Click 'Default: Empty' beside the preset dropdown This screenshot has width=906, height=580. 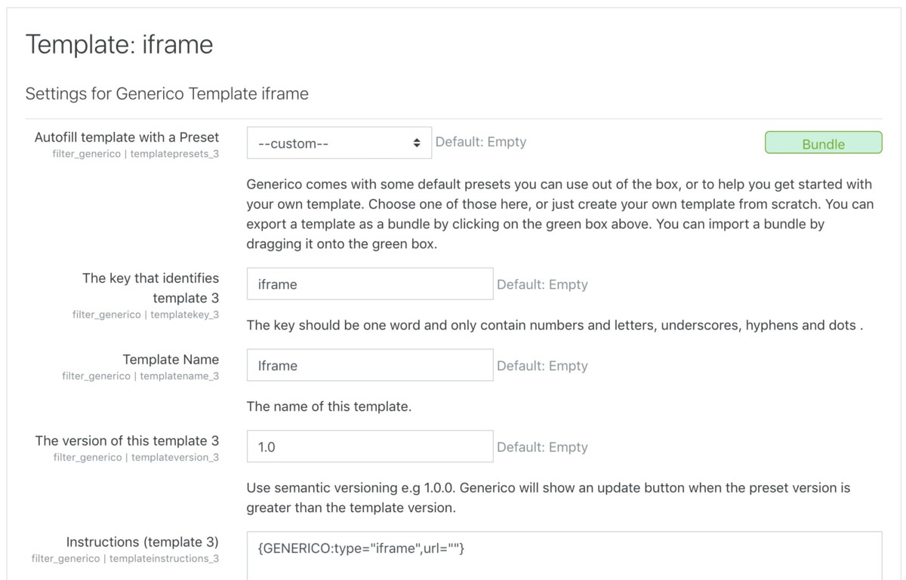pos(481,142)
